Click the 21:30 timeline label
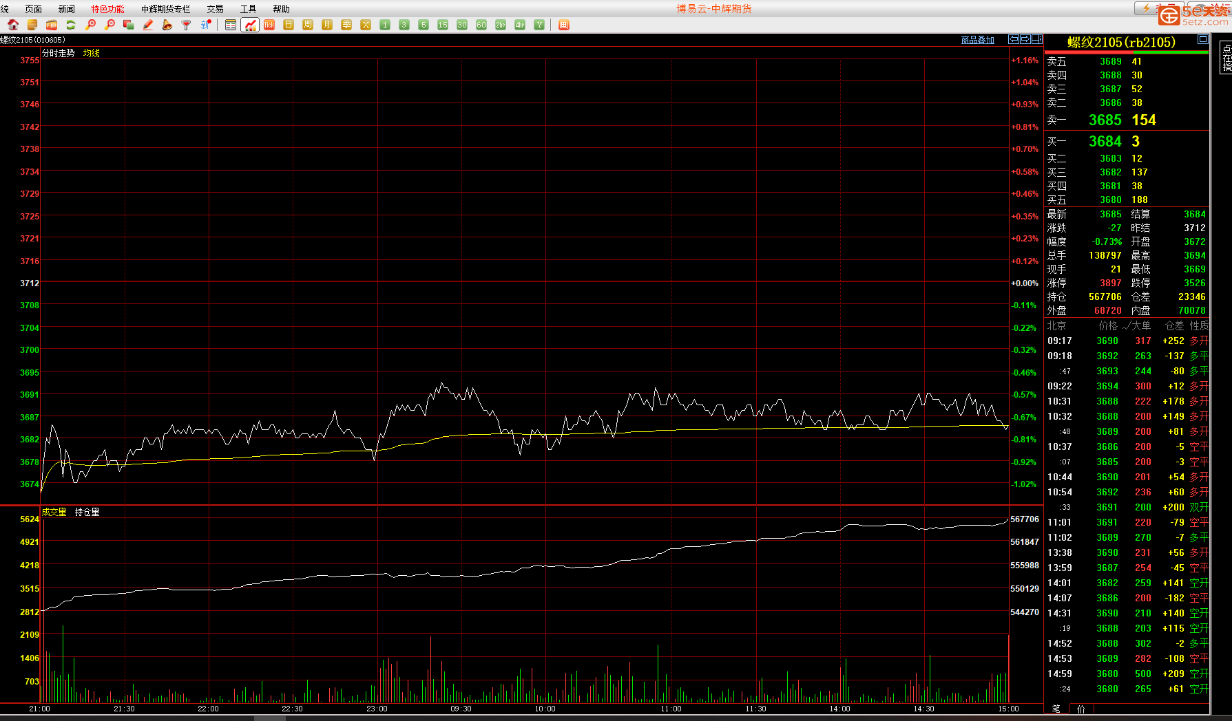 pos(124,709)
